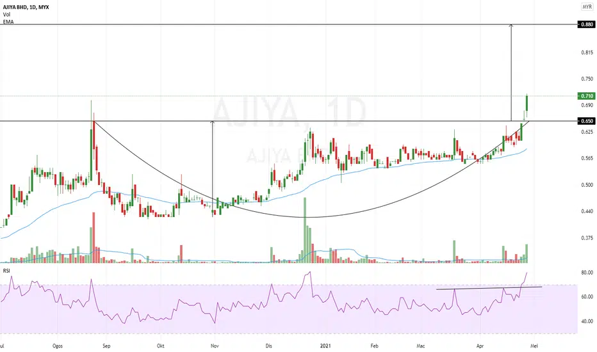Click the 0.375 price axis value
597x352 pixels.
[587, 238]
